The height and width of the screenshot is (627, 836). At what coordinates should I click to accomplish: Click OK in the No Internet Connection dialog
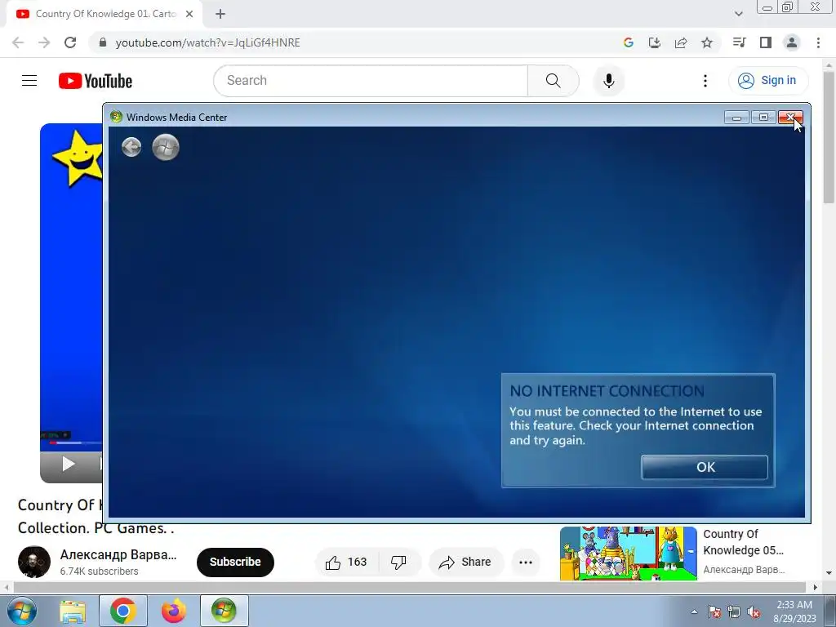point(705,467)
